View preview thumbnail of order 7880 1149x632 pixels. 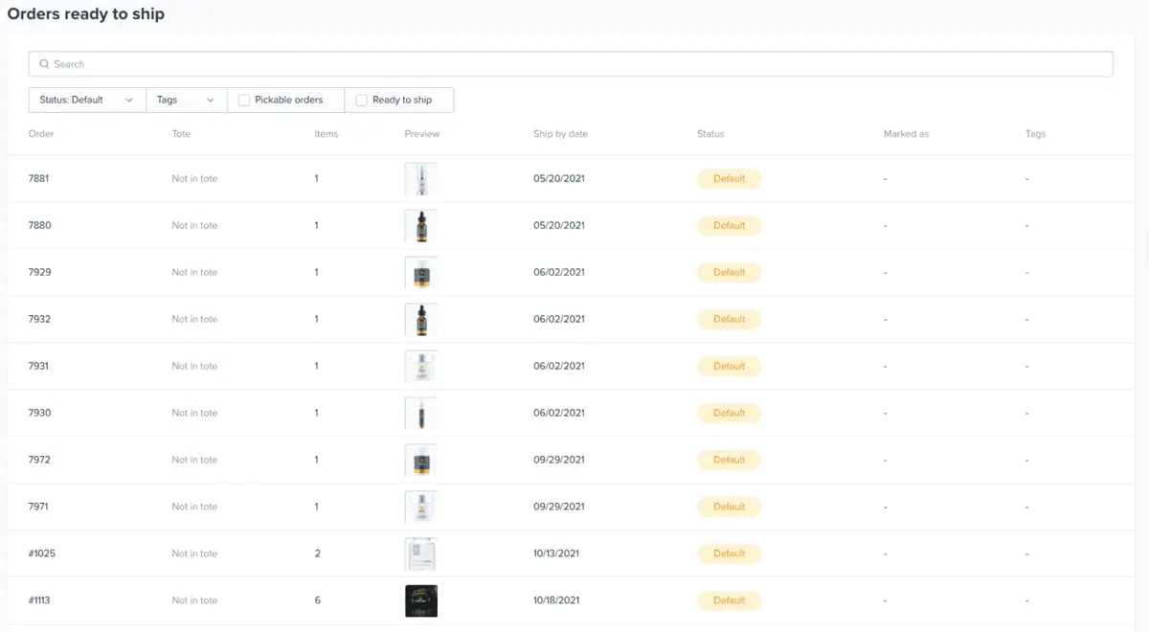pos(421,226)
